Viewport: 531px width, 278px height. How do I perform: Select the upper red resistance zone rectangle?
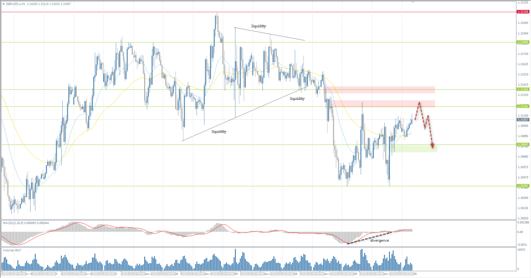click(x=383, y=89)
